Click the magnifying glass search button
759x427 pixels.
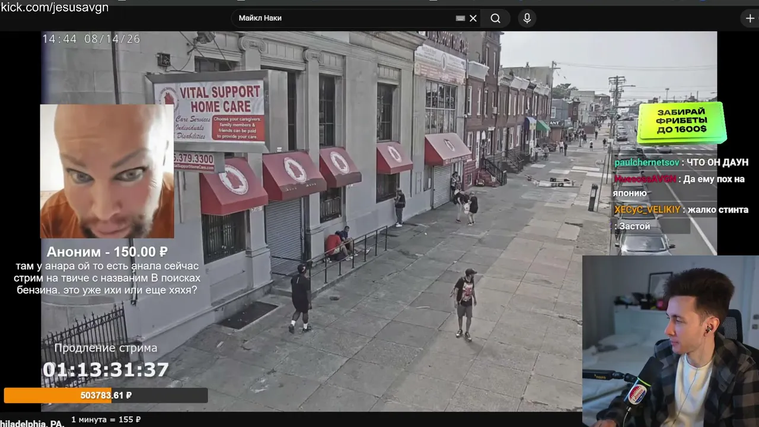tap(496, 18)
